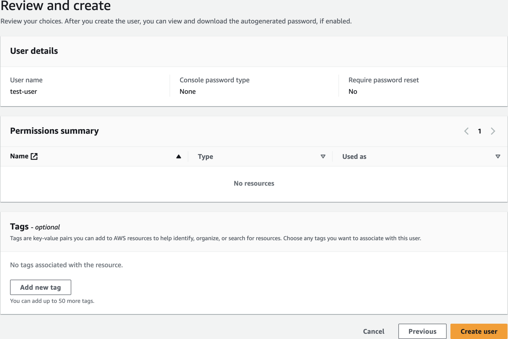Click the Permissions summary heading
508x339 pixels.
[54, 131]
